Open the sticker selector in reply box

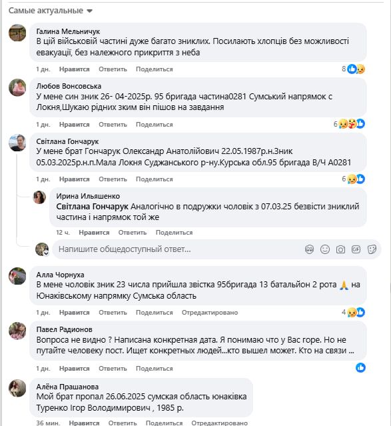coord(372,249)
